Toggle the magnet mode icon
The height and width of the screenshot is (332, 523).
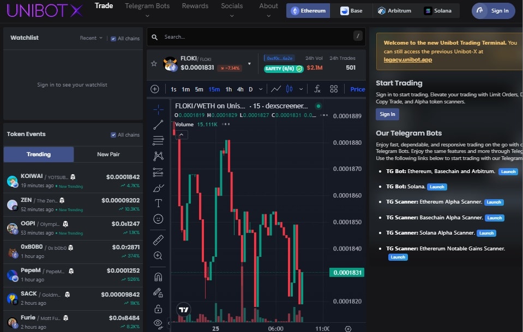coord(158,276)
